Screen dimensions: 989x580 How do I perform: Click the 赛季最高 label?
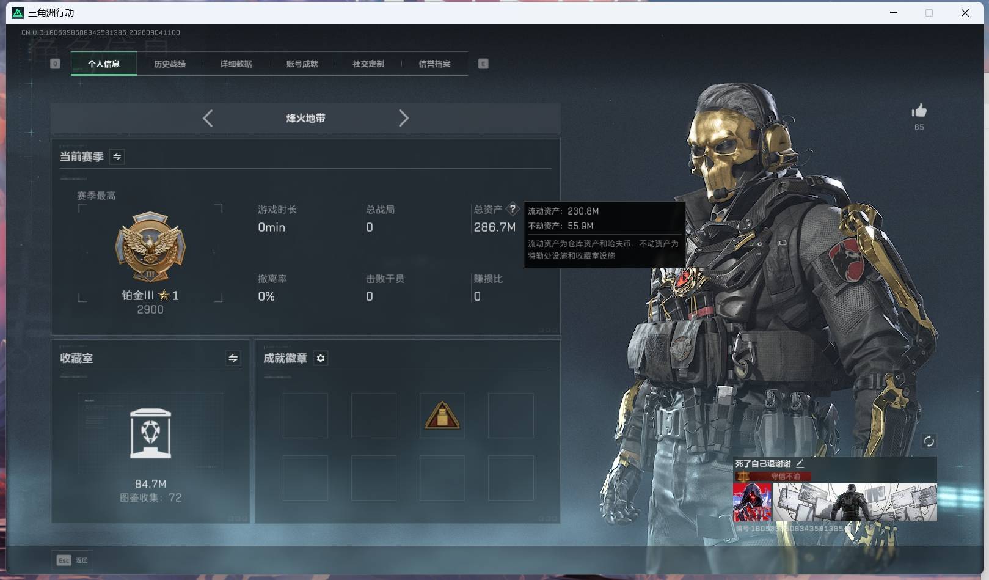tap(96, 196)
